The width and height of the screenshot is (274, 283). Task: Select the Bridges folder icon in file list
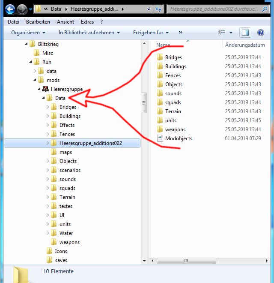tap(160, 57)
